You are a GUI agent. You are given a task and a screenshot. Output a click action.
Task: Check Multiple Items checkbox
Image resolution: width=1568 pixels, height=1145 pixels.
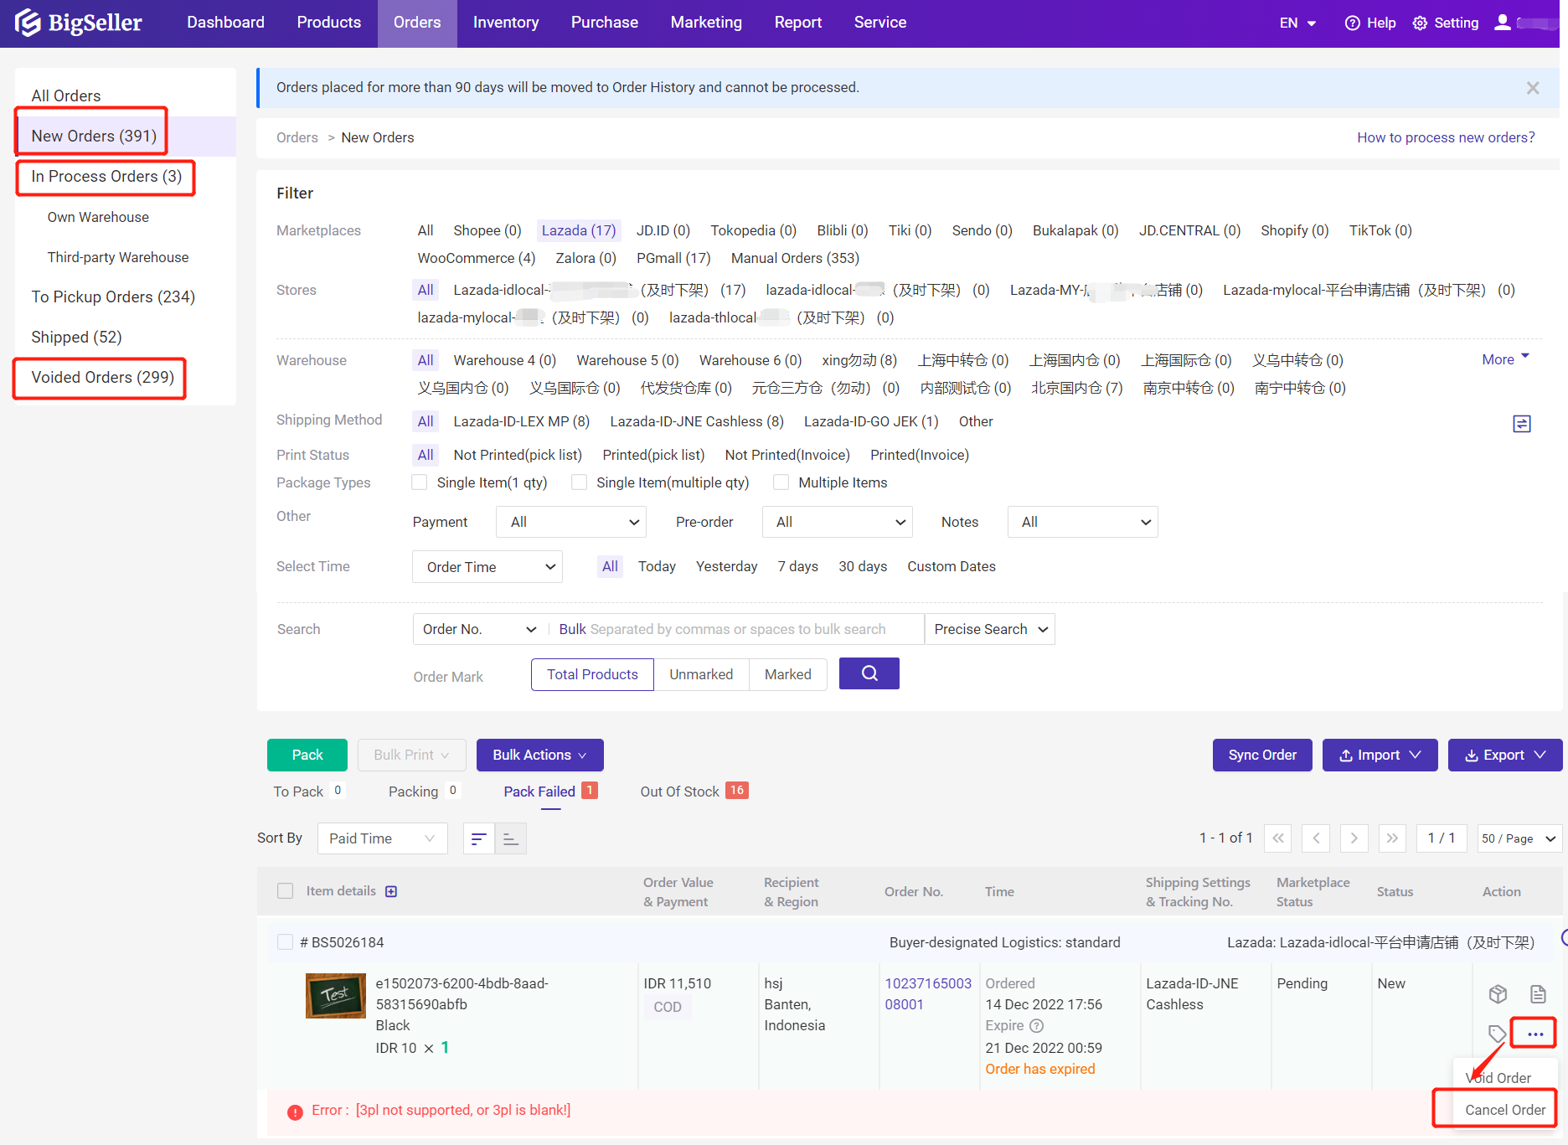tap(781, 482)
